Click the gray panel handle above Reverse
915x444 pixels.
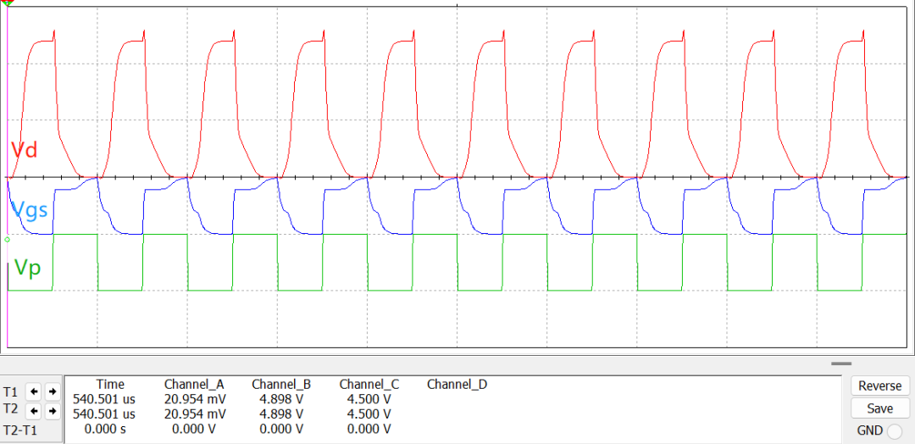pyautogui.click(x=841, y=364)
